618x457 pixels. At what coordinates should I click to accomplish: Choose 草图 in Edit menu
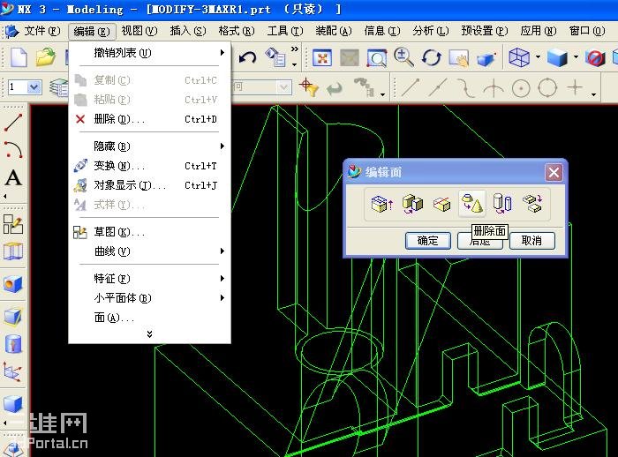pos(149,232)
